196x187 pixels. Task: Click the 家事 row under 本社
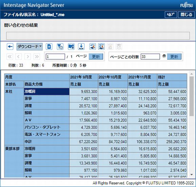pyautogui.click(x=46, y=99)
